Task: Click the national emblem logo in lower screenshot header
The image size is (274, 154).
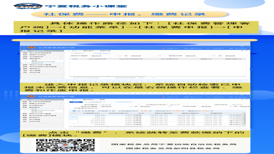Action: 31,97
